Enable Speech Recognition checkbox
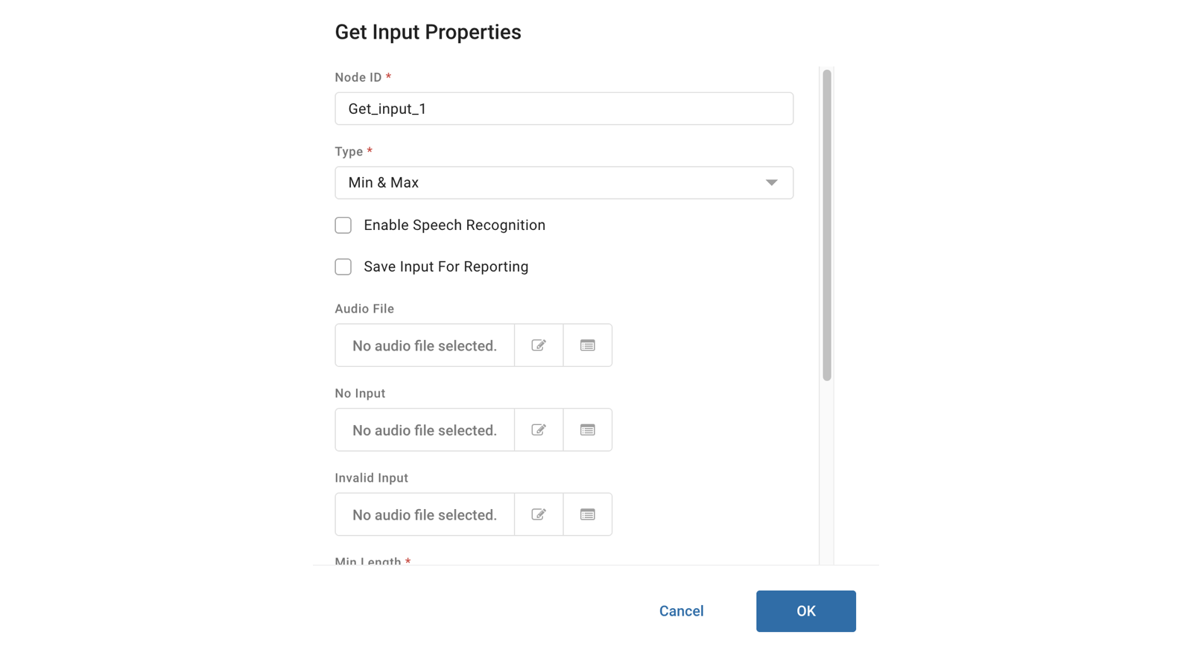This screenshot has height=655, width=1192. (x=343, y=226)
